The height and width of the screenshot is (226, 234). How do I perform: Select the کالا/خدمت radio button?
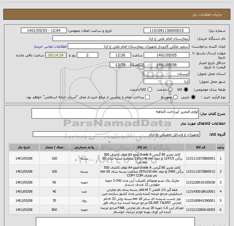pos(150,89)
